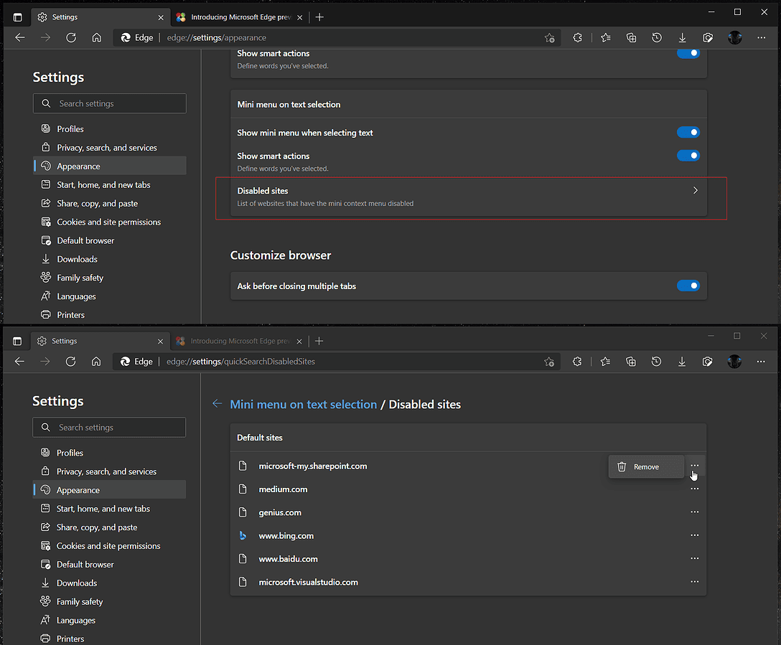Open the Downloads panel
The height and width of the screenshot is (645, 781).
(681, 37)
